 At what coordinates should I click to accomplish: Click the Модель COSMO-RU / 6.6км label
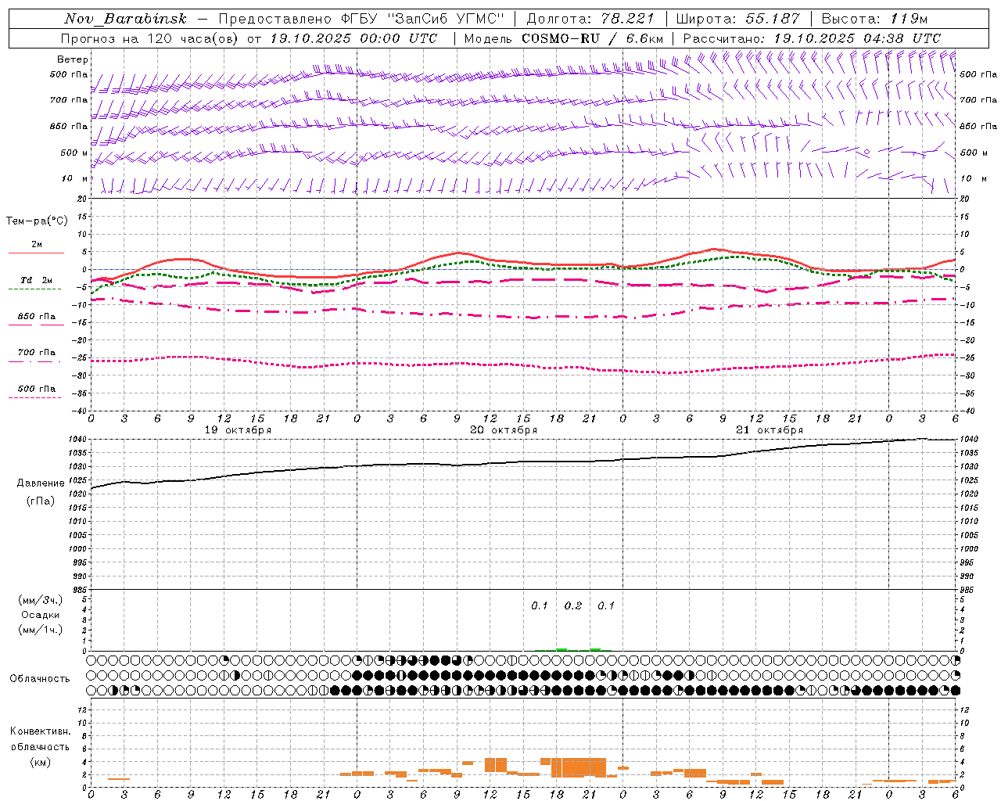[x=564, y=38]
